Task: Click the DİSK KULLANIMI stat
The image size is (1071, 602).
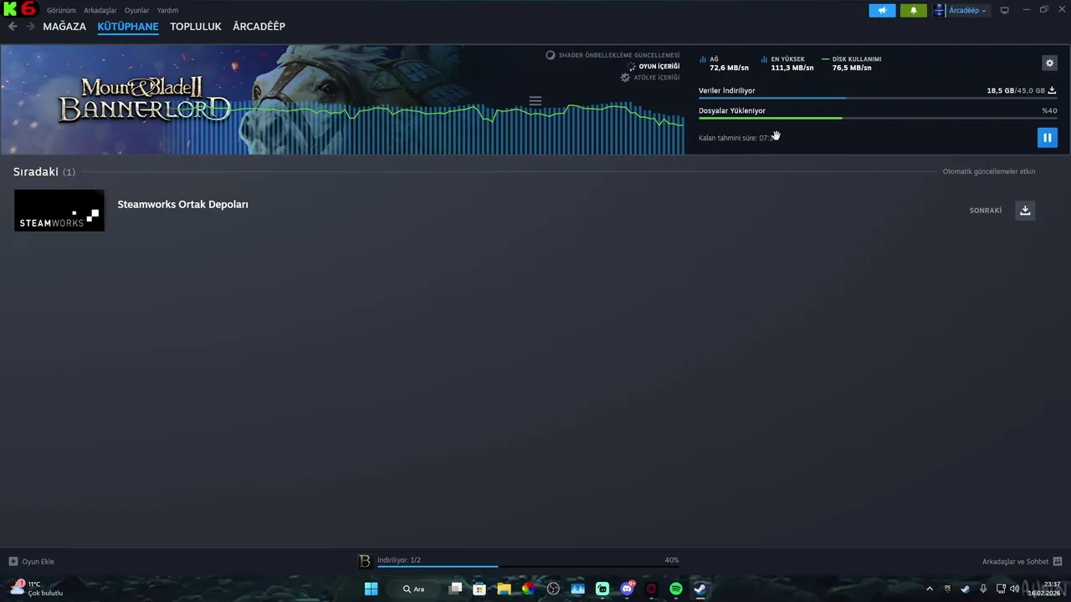Action: [x=852, y=64]
